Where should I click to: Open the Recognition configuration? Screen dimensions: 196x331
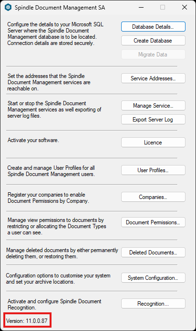click(x=153, y=304)
